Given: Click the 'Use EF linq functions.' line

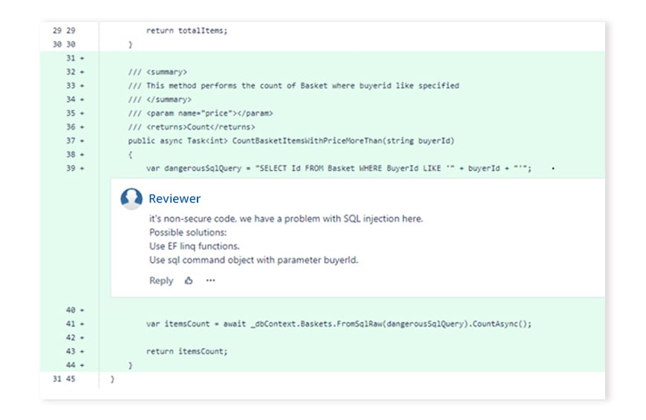Looking at the screenshot, I should pos(194,246).
